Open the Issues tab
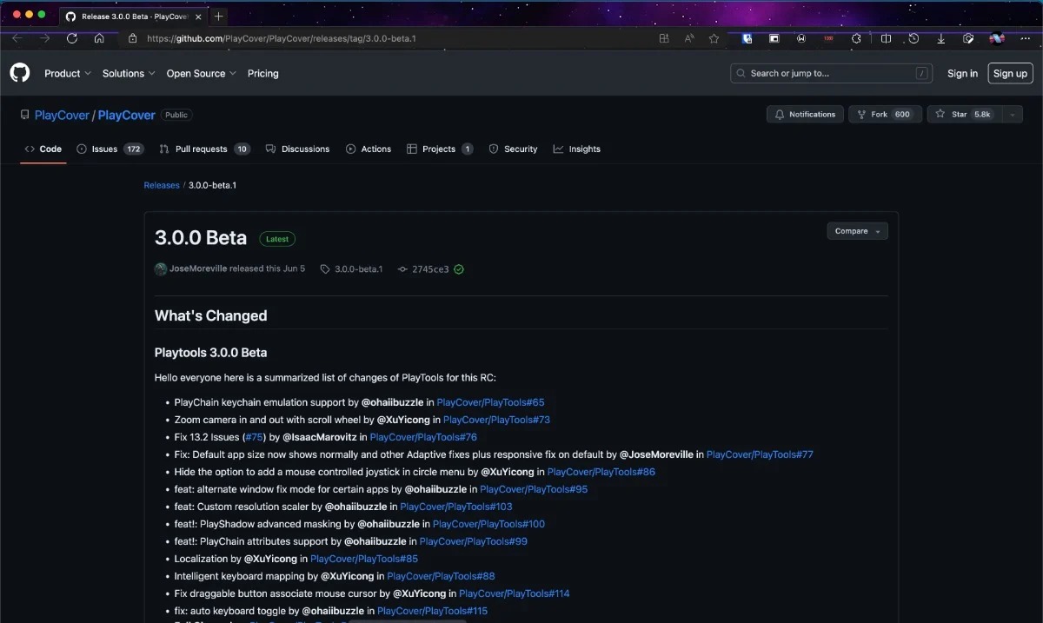The height and width of the screenshot is (623, 1043). pyautogui.click(x=102, y=149)
